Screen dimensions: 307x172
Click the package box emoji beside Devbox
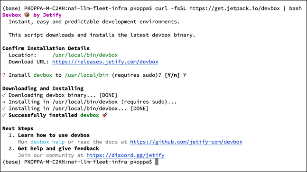click(27, 15)
